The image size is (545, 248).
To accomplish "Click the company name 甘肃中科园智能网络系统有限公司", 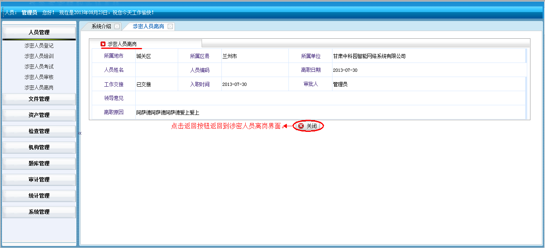I will [369, 56].
